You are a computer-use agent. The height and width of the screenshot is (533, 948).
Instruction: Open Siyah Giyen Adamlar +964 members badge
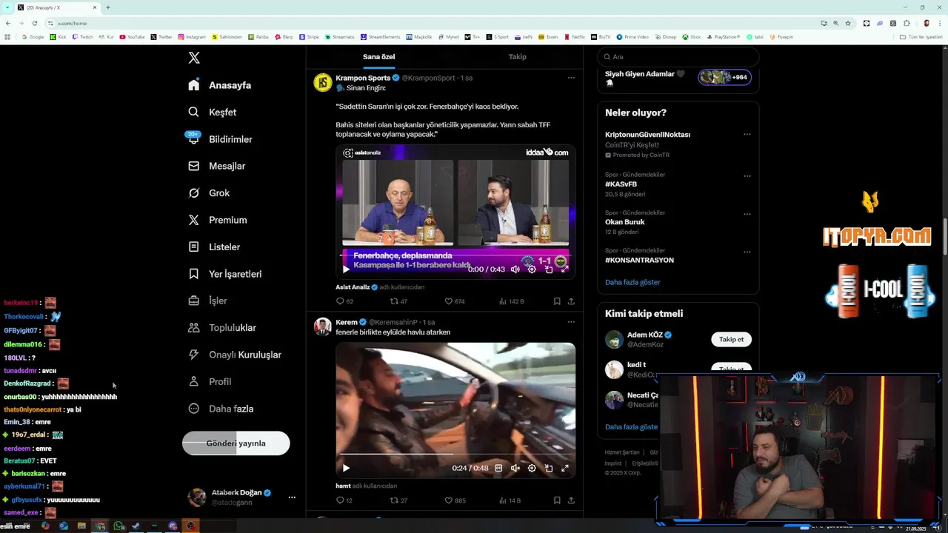click(x=724, y=77)
